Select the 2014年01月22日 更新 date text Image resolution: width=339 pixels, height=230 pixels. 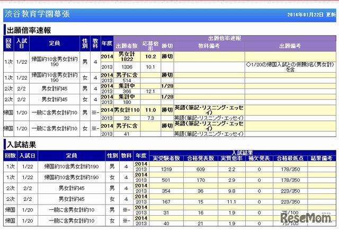pyautogui.click(x=311, y=15)
